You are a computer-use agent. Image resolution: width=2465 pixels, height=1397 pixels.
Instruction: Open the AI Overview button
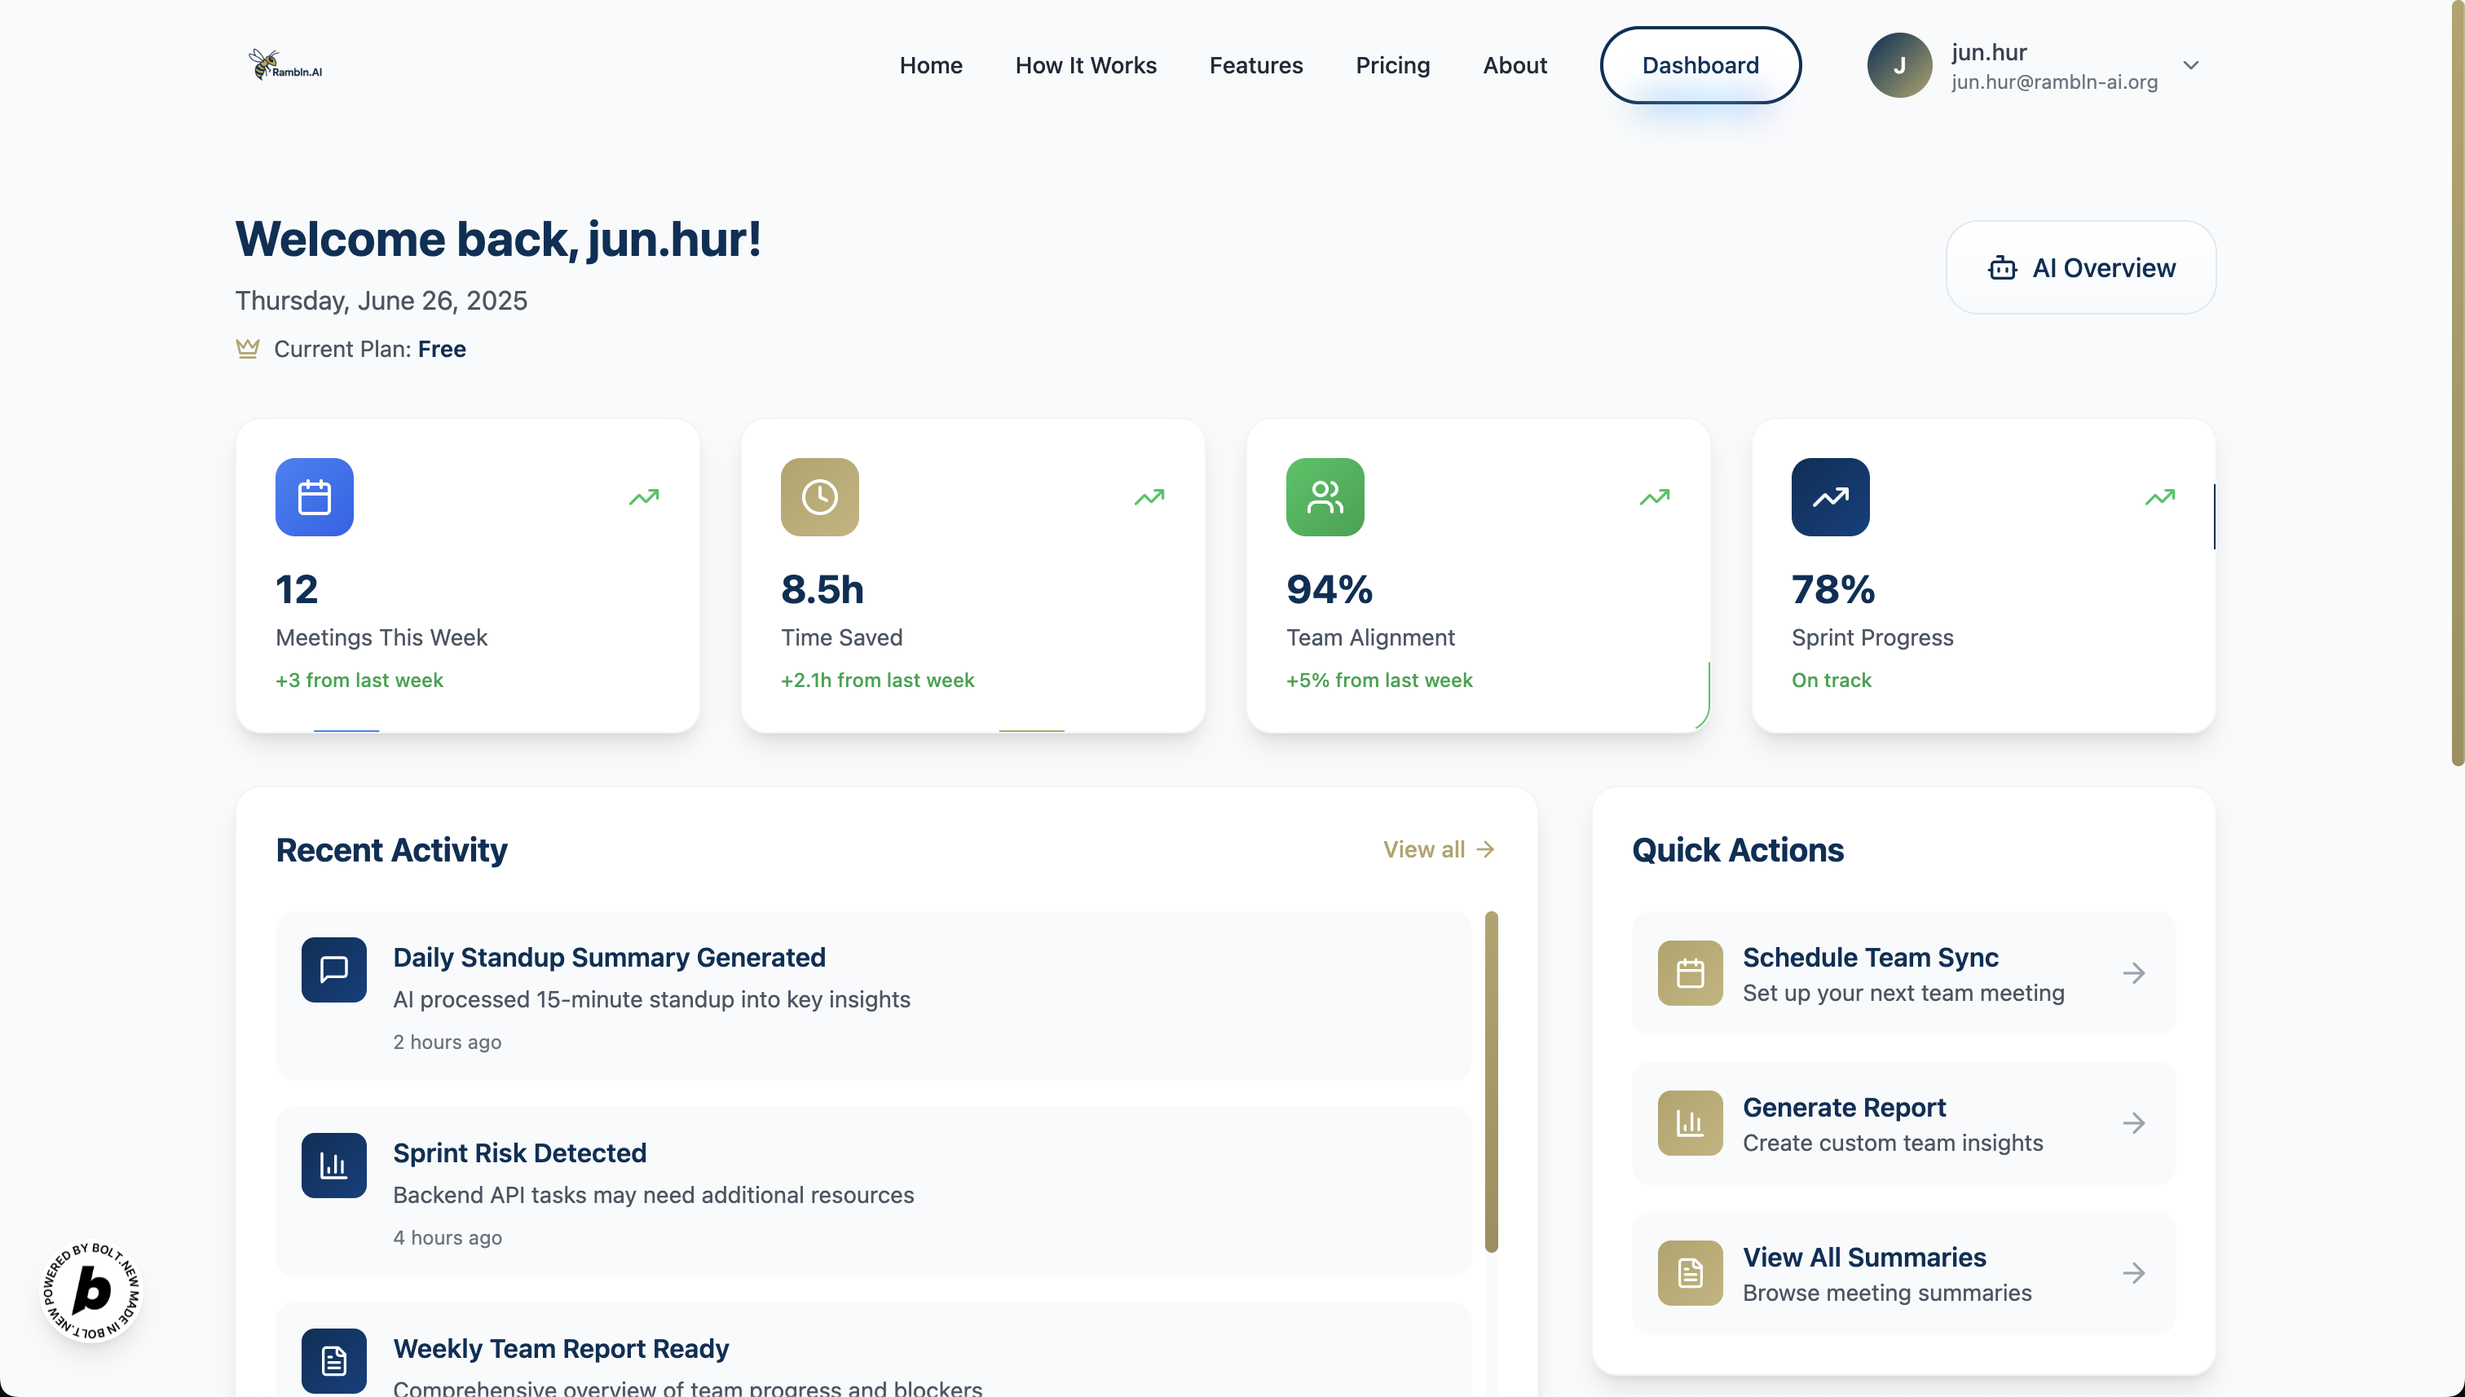(x=2080, y=267)
